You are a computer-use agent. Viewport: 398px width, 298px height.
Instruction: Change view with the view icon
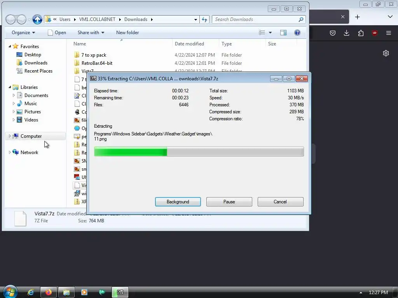262,33
